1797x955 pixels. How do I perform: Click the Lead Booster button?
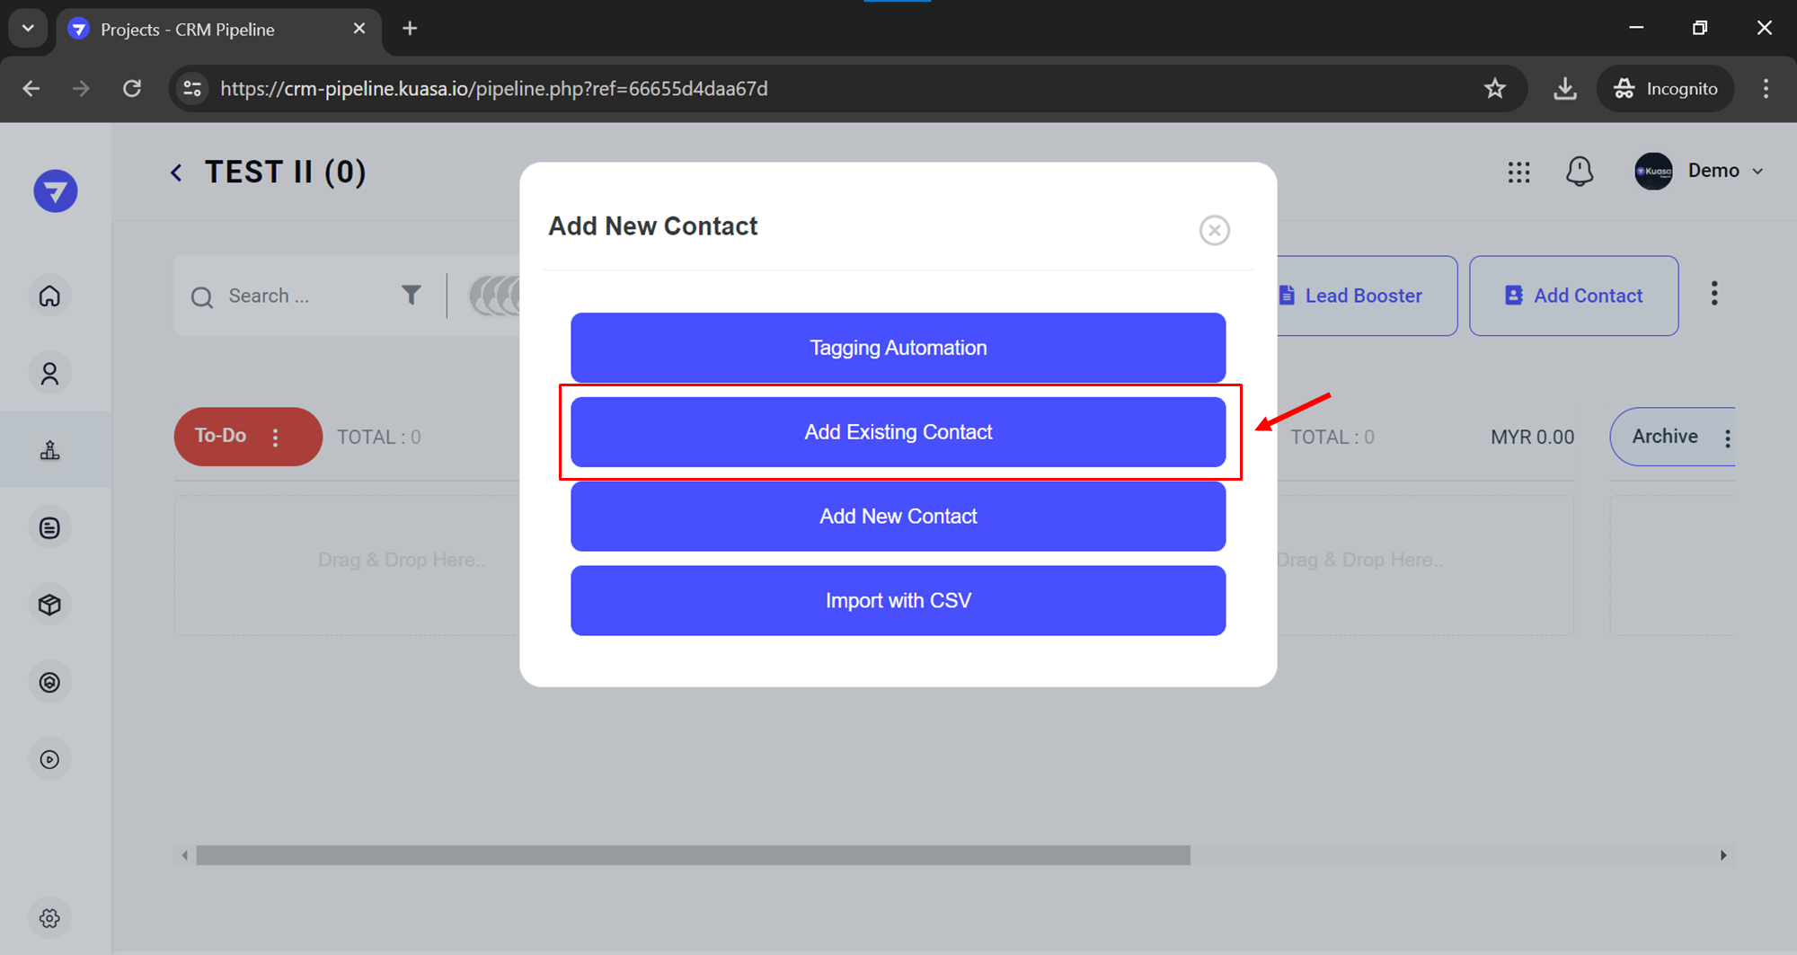(x=1362, y=296)
